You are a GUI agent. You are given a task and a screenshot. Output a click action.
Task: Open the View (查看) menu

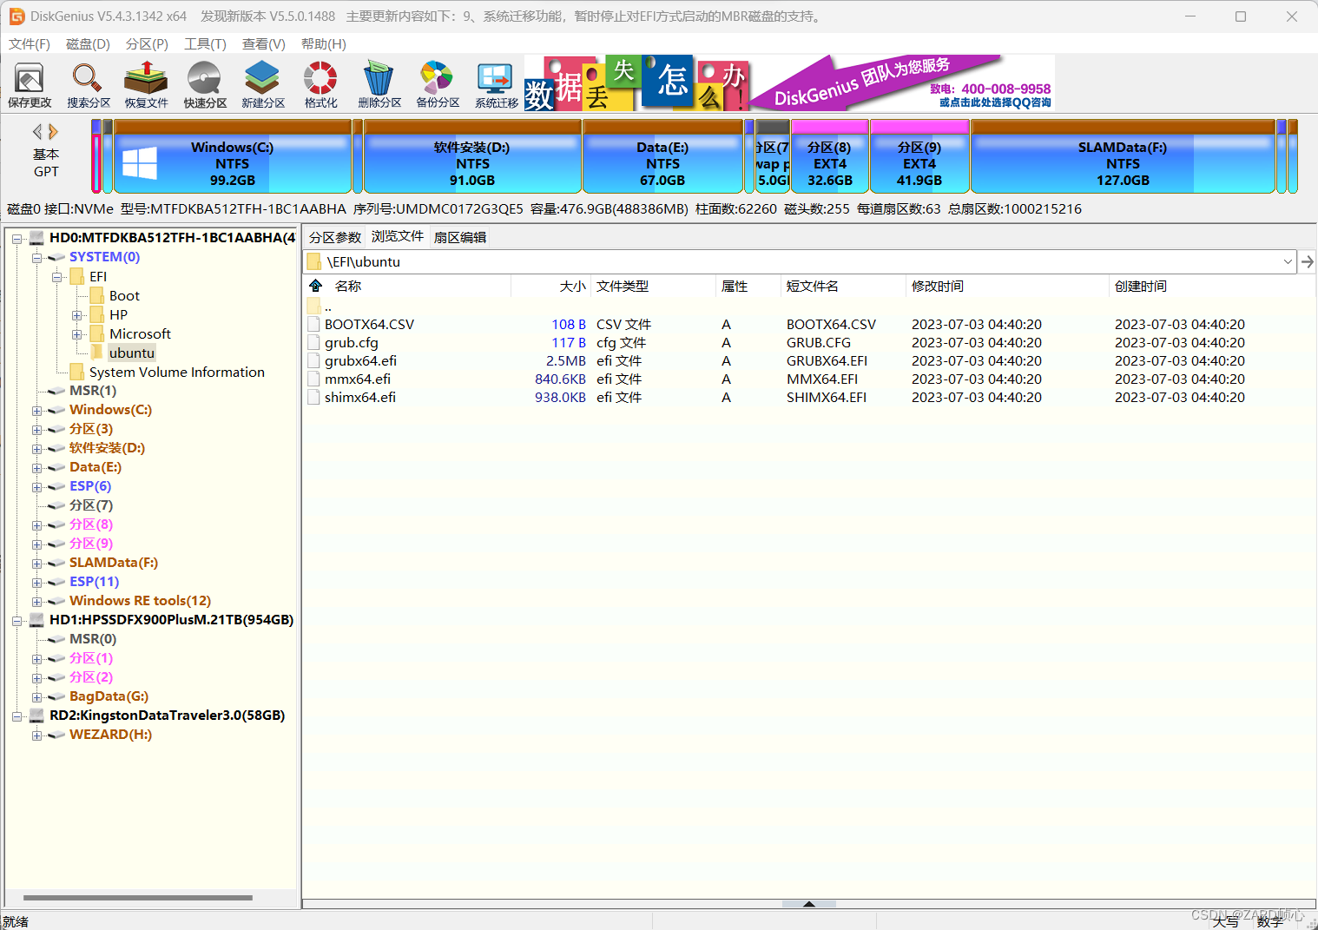(264, 43)
